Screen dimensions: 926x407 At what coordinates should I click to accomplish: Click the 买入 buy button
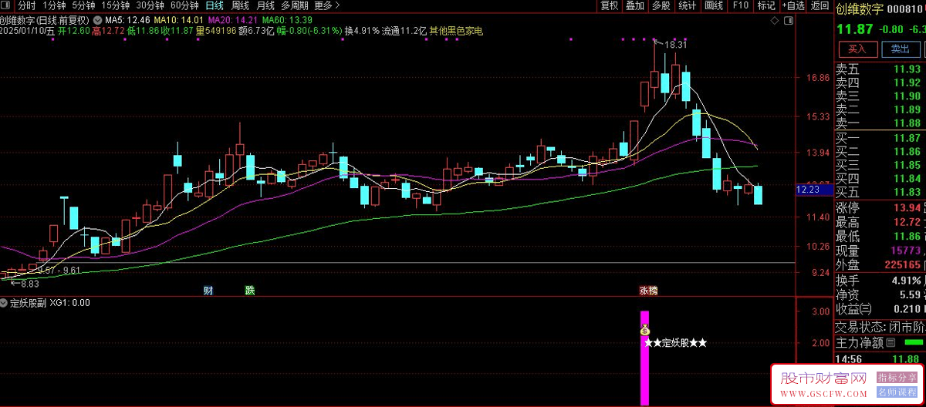point(858,49)
